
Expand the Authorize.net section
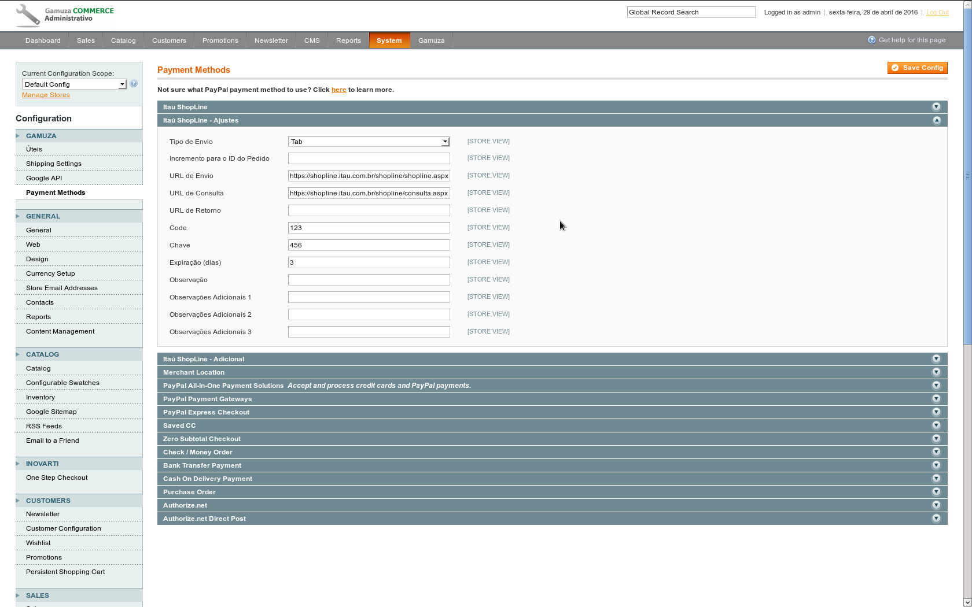tap(936, 505)
